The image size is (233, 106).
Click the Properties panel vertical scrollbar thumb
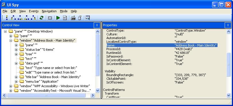tap(228, 64)
